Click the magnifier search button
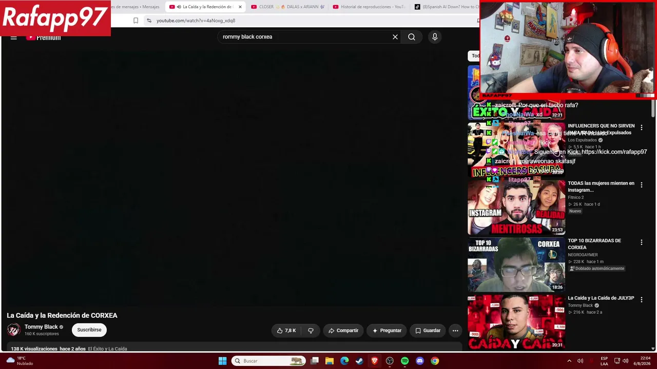This screenshot has width=657, height=369. tap(412, 37)
